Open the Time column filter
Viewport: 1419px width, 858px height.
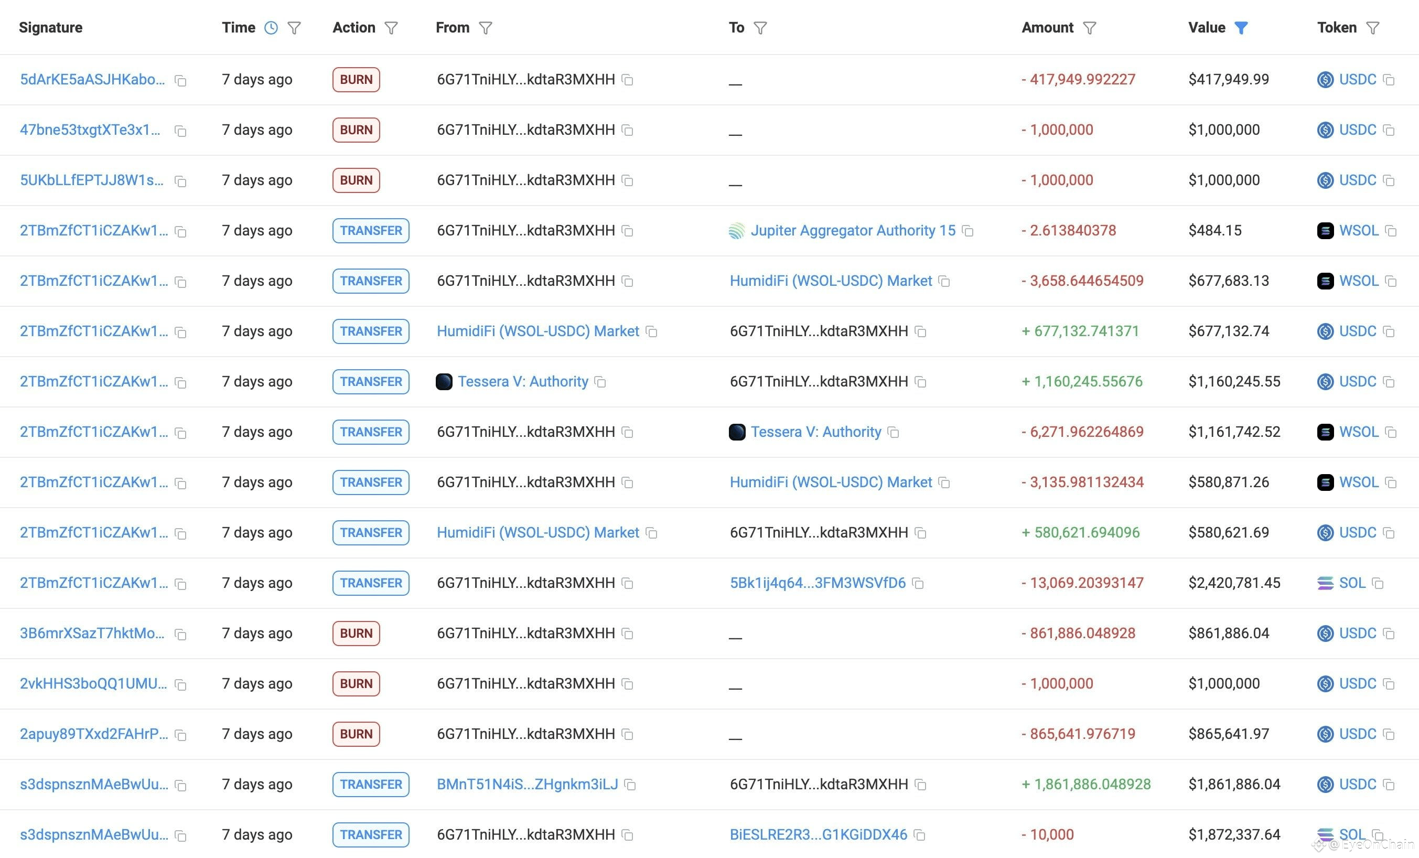click(294, 28)
